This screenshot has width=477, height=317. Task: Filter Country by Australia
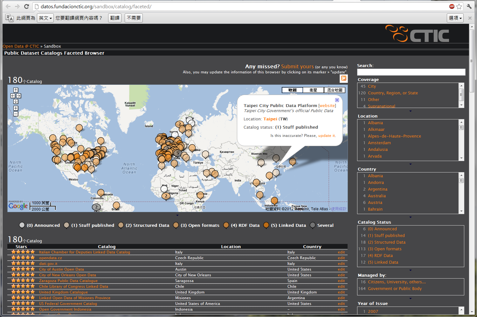coord(377,196)
